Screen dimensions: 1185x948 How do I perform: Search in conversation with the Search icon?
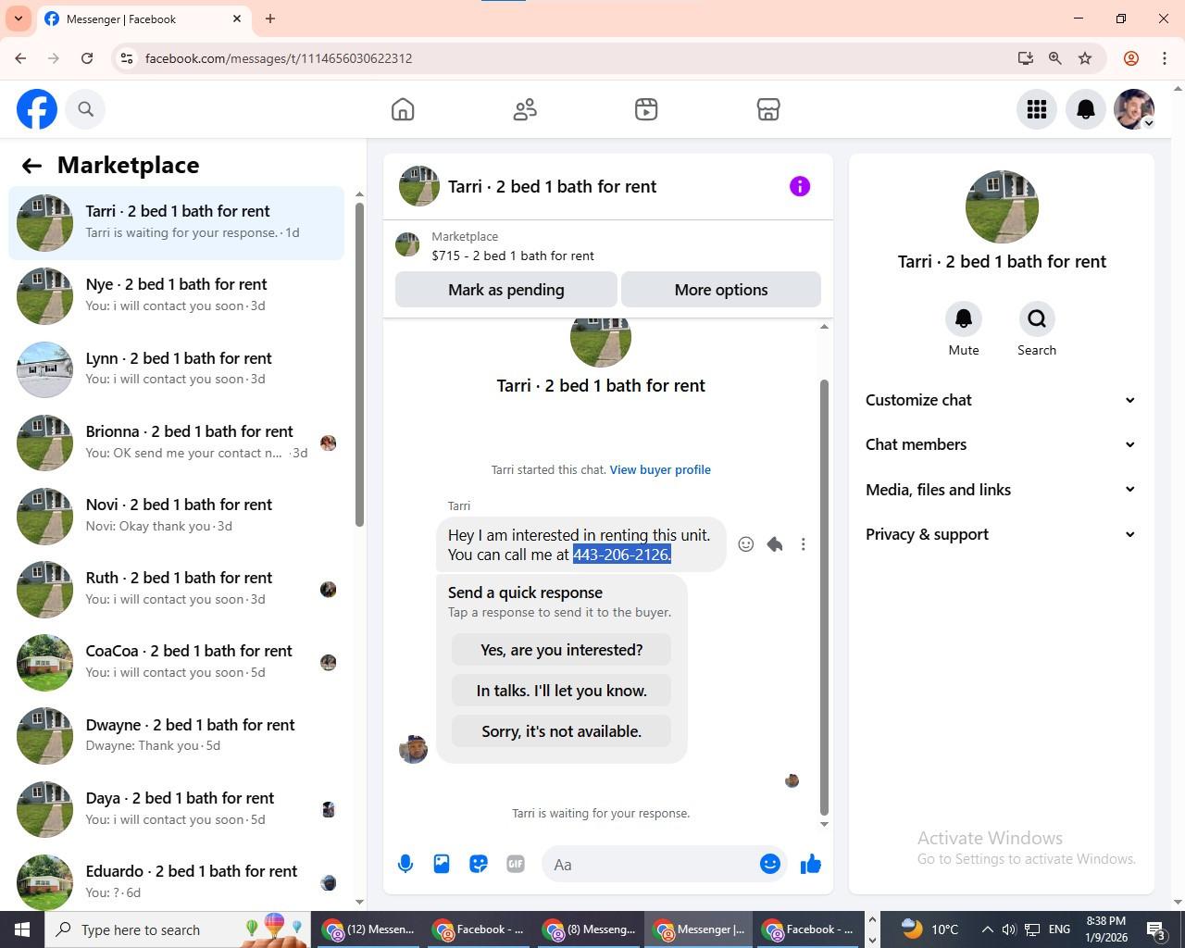1037,318
